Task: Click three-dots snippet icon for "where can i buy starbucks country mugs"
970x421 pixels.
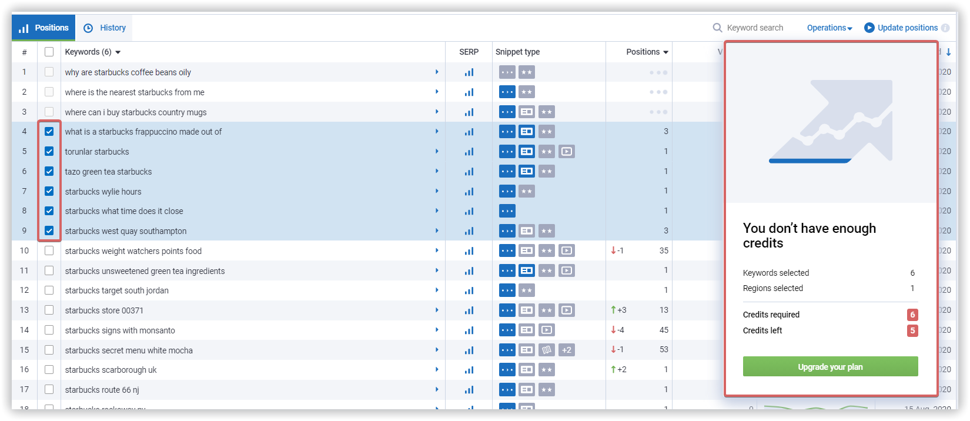Action: [507, 112]
